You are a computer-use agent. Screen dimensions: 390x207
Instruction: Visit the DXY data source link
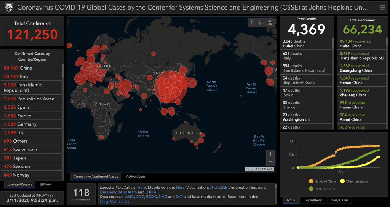click(x=179, y=197)
